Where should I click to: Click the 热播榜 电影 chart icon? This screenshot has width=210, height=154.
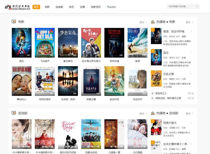(x=153, y=22)
